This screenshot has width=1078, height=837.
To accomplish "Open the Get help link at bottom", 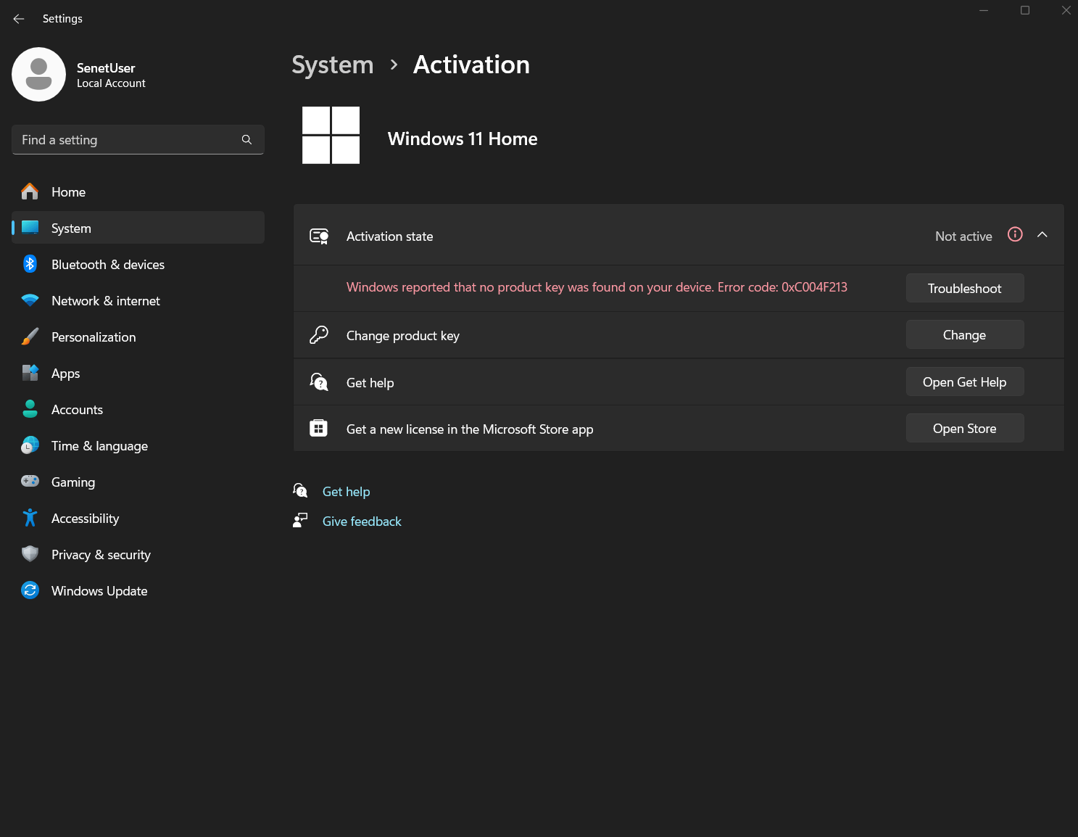I will [347, 492].
